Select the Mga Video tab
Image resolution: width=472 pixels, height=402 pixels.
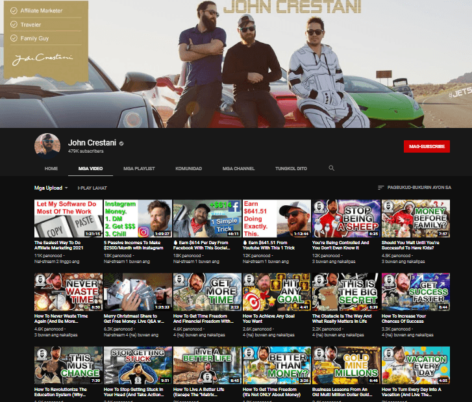pyautogui.click(x=90, y=169)
